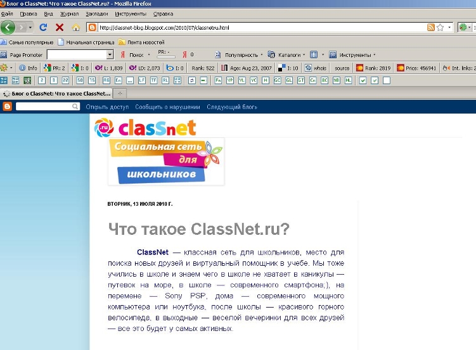Click the RSS feed icon in address bar
The image size is (476, 350).
click(431, 28)
